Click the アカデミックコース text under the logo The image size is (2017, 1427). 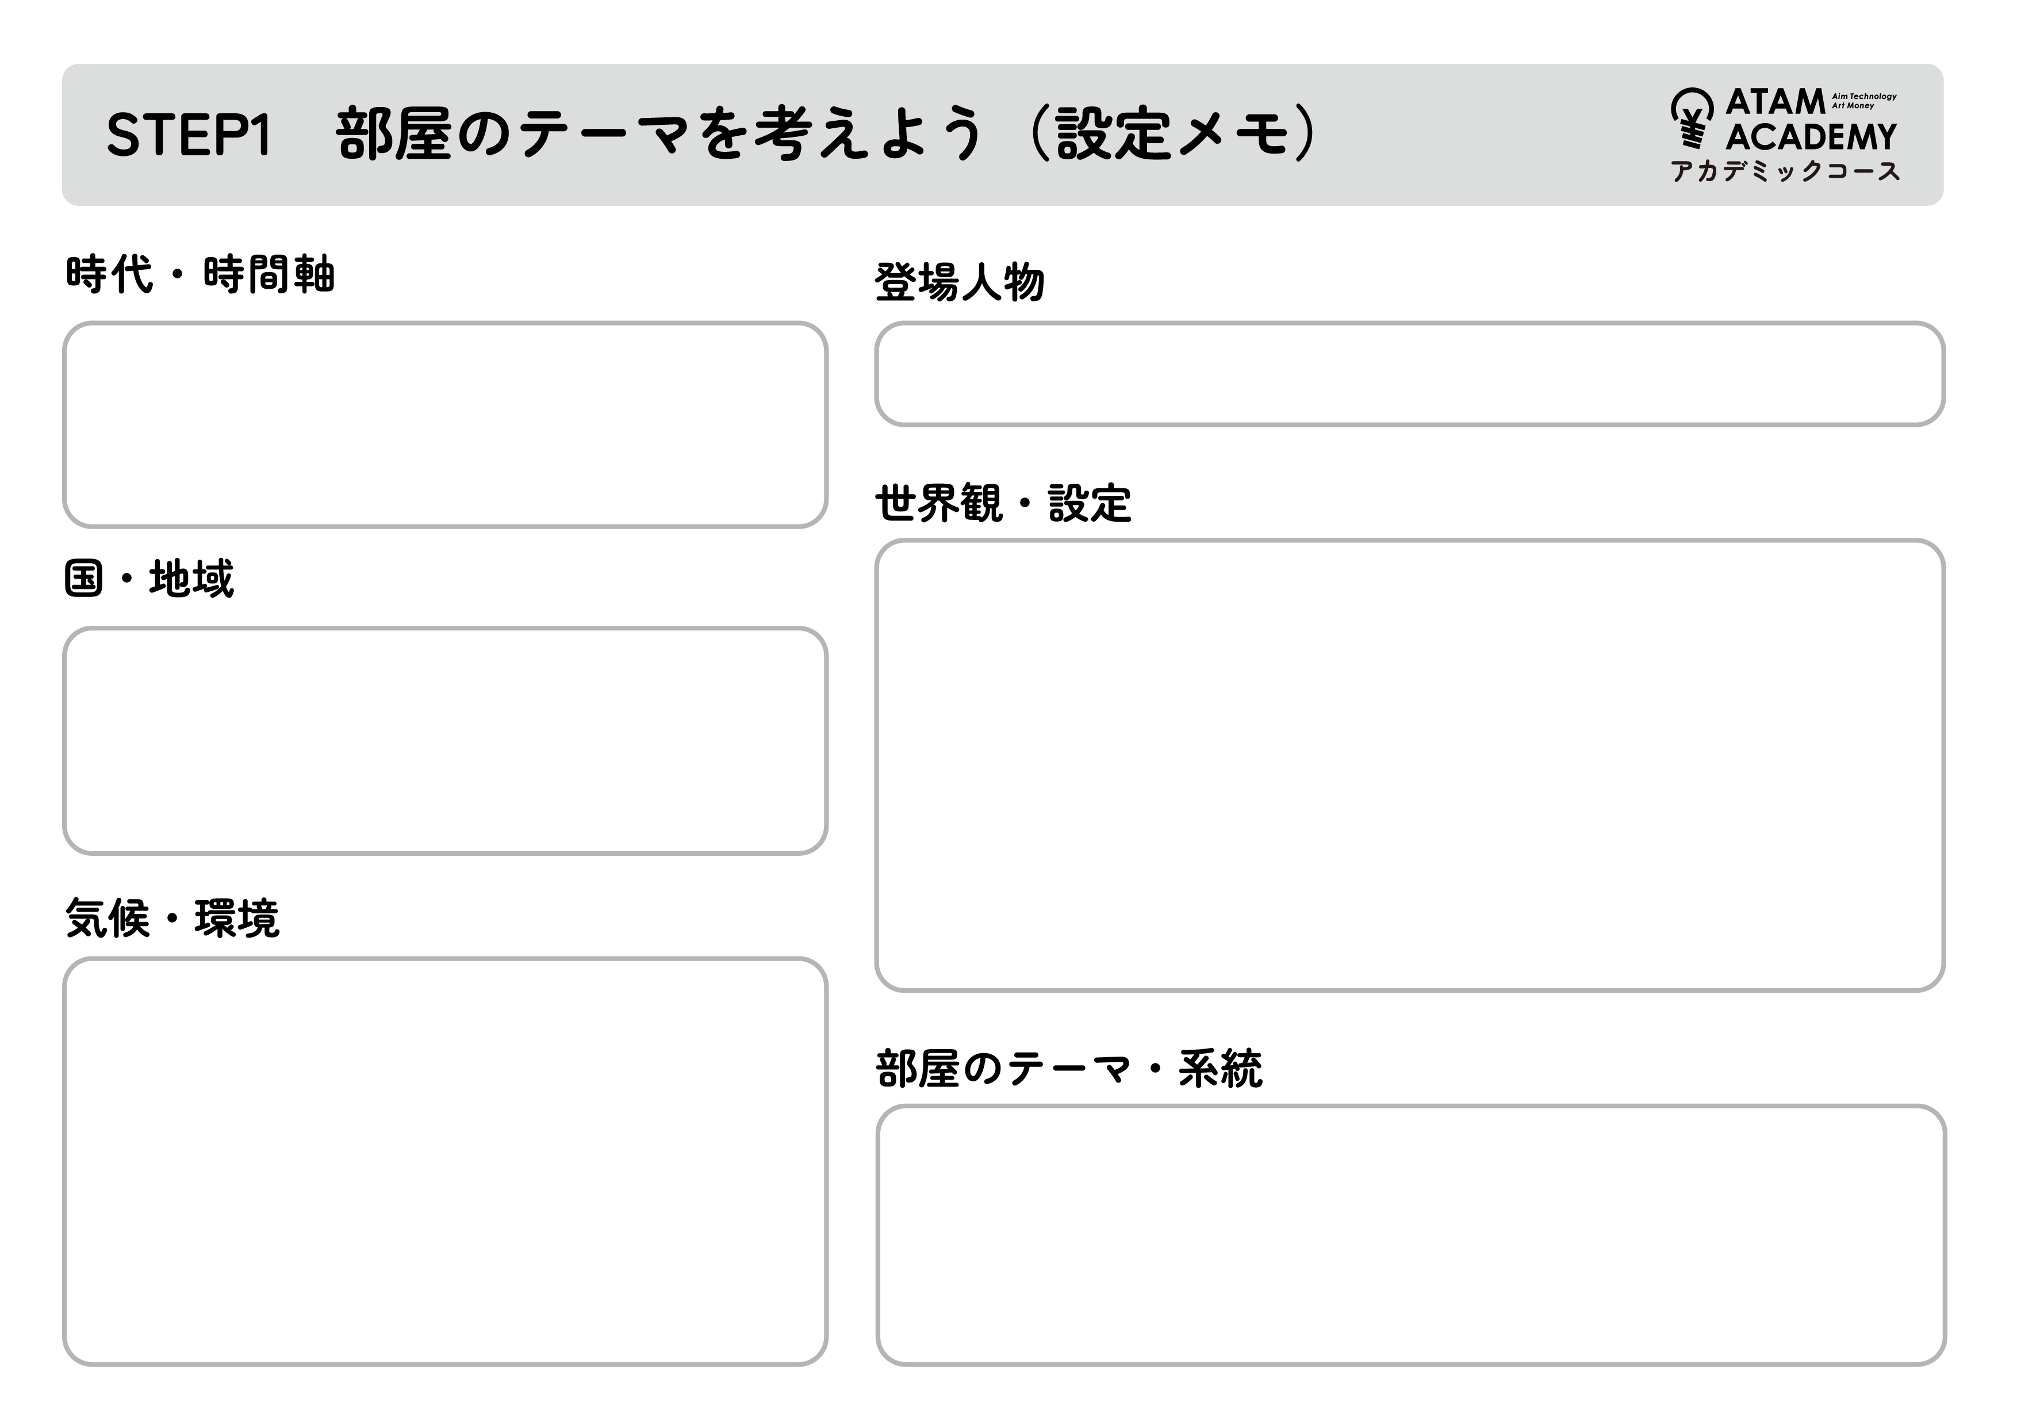(1784, 170)
